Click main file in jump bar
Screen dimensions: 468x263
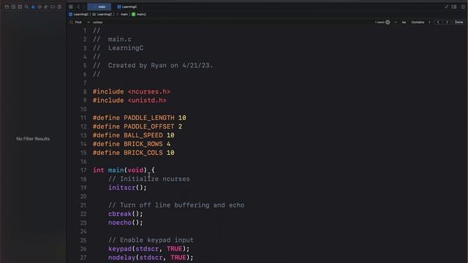123,15
